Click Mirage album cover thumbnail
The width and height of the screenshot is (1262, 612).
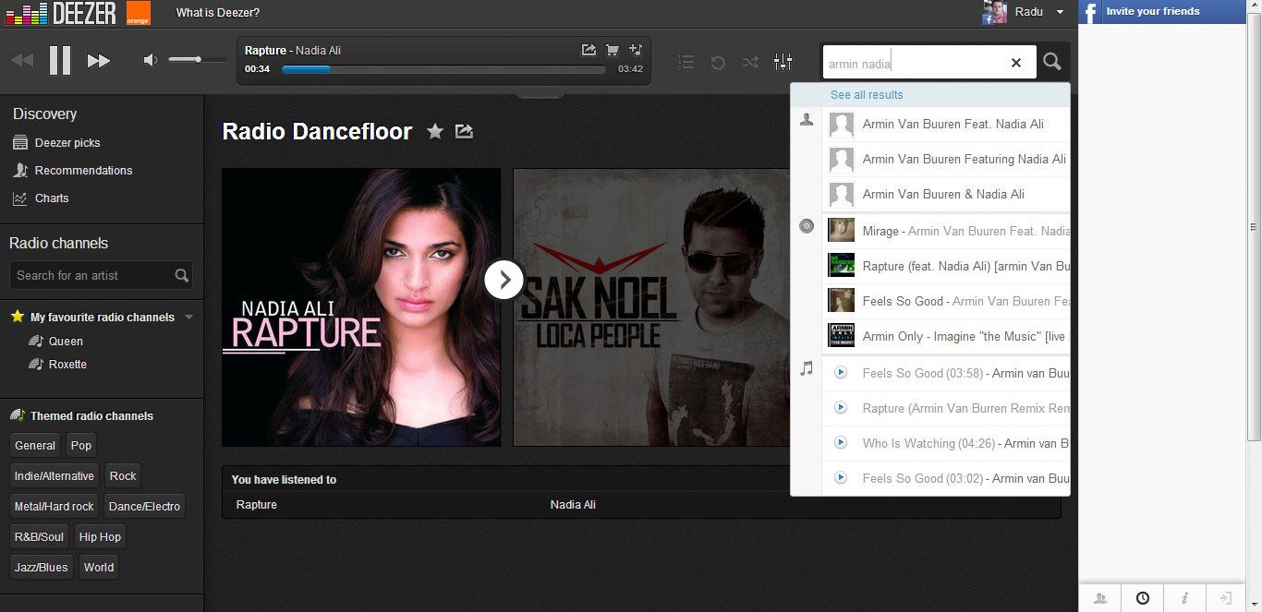(x=841, y=230)
